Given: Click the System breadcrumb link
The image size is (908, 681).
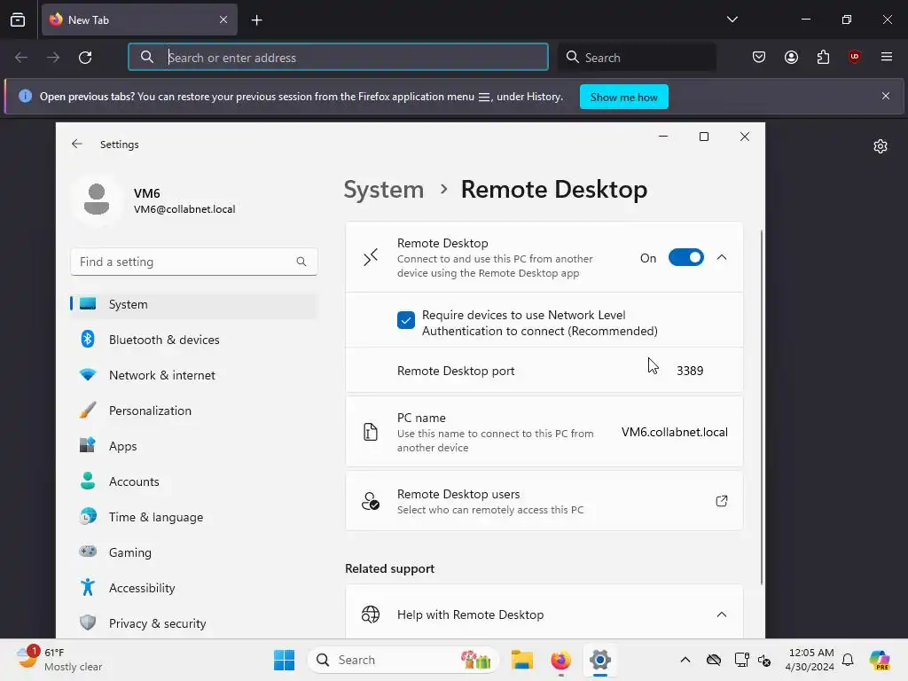Looking at the screenshot, I should coord(384,190).
